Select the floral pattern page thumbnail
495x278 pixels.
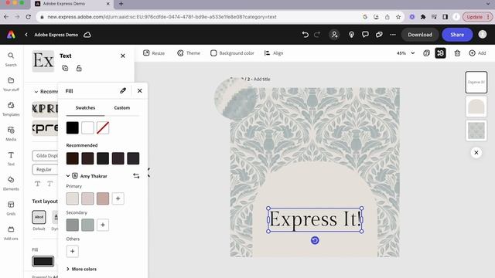click(476, 131)
